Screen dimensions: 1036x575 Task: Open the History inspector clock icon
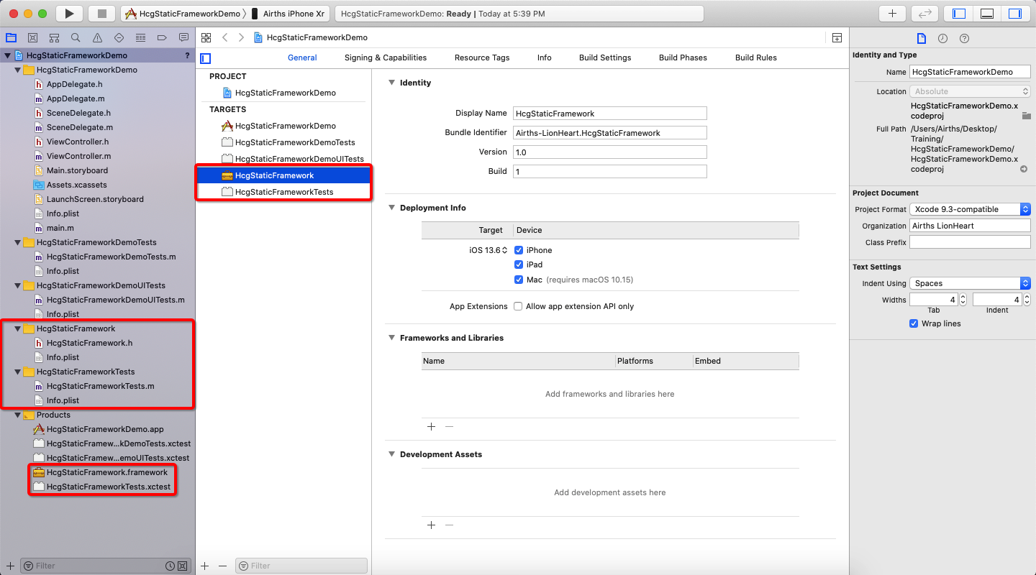coord(942,37)
